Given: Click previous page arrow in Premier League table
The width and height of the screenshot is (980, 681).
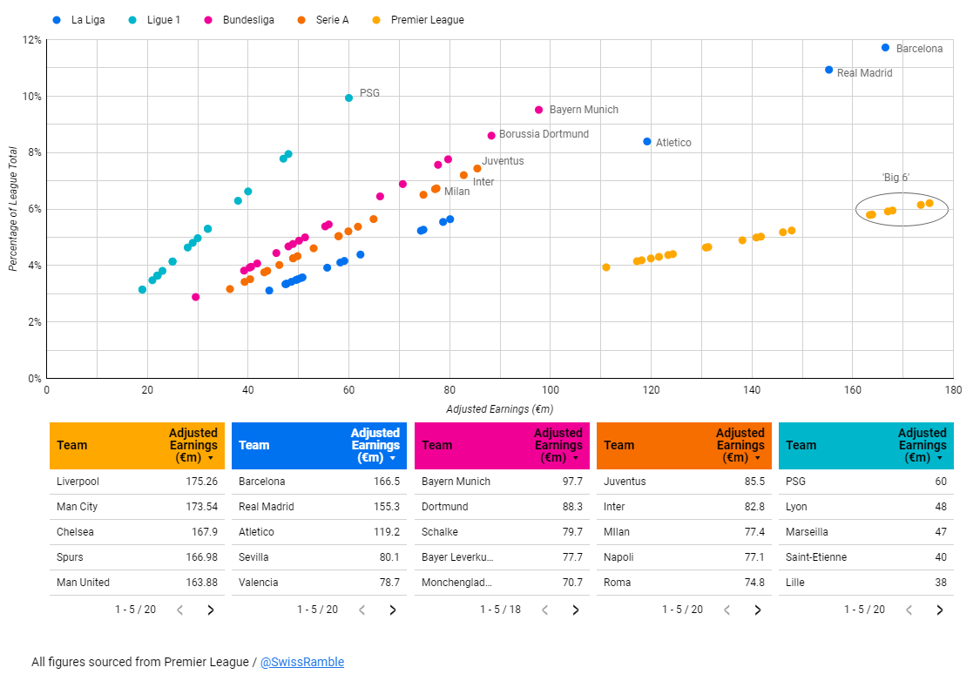Looking at the screenshot, I should coord(180,610).
